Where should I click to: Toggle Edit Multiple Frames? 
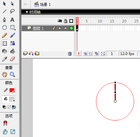pyautogui.click(x=96, y=53)
